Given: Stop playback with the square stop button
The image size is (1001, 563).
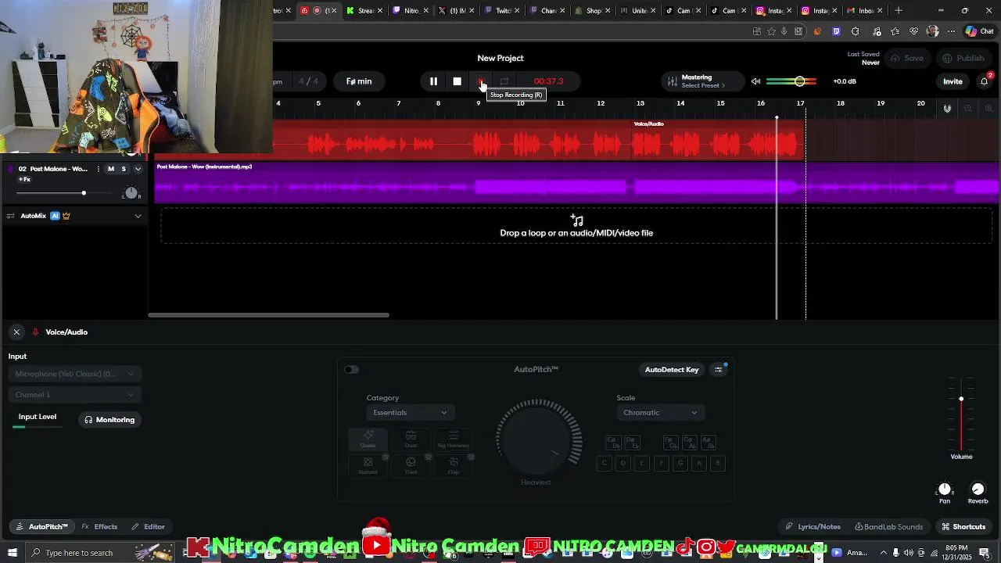Looking at the screenshot, I should click(457, 81).
